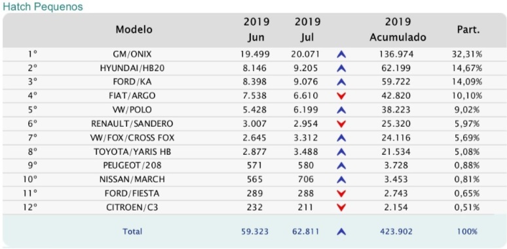Click the 32,31% share for GM/ONIX
This screenshot has height=249, width=507.
click(467, 54)
